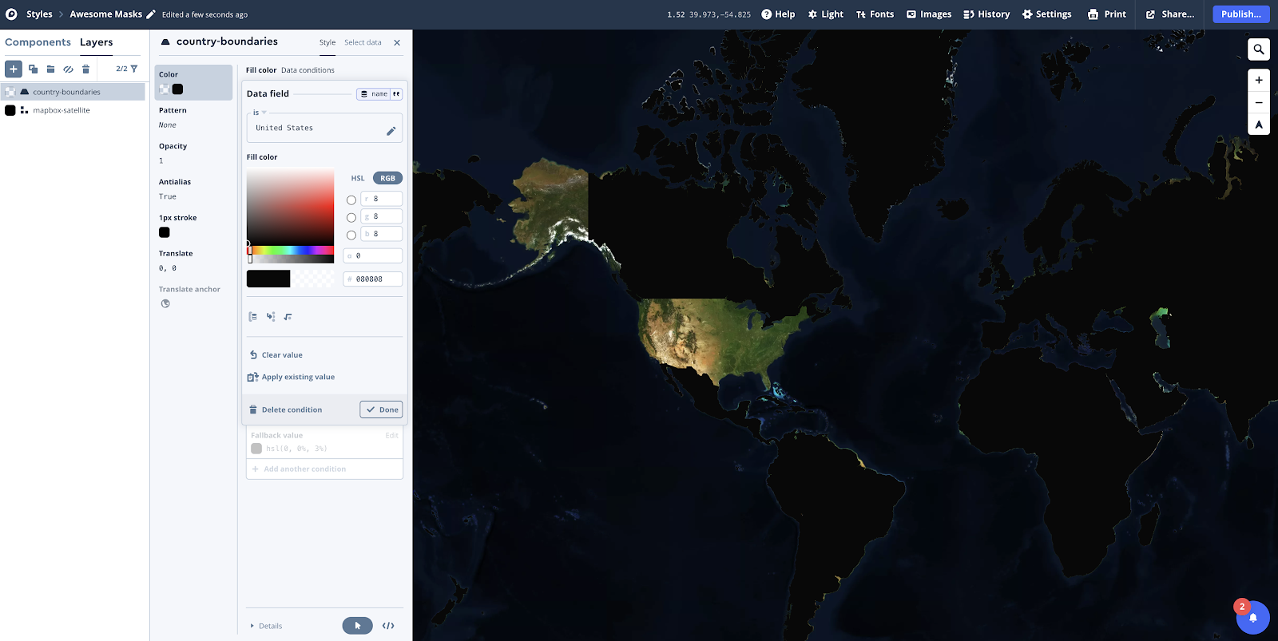Open the Select data tab
Viewport: 1278px width, 641px height.
point(363,42)
